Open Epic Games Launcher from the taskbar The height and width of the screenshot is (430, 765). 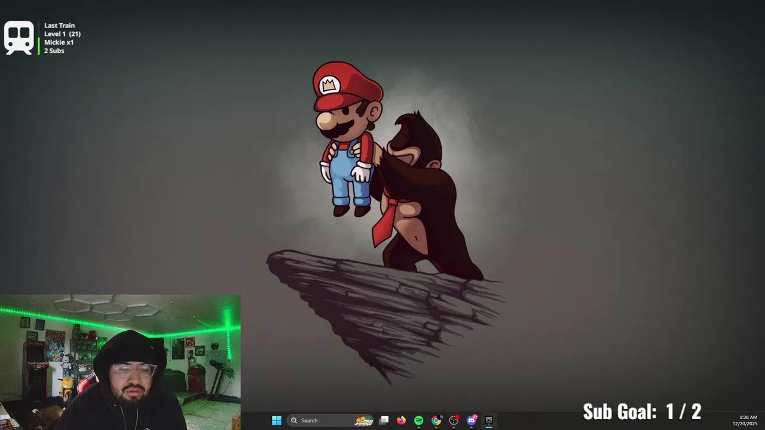(x=489, y=420)
